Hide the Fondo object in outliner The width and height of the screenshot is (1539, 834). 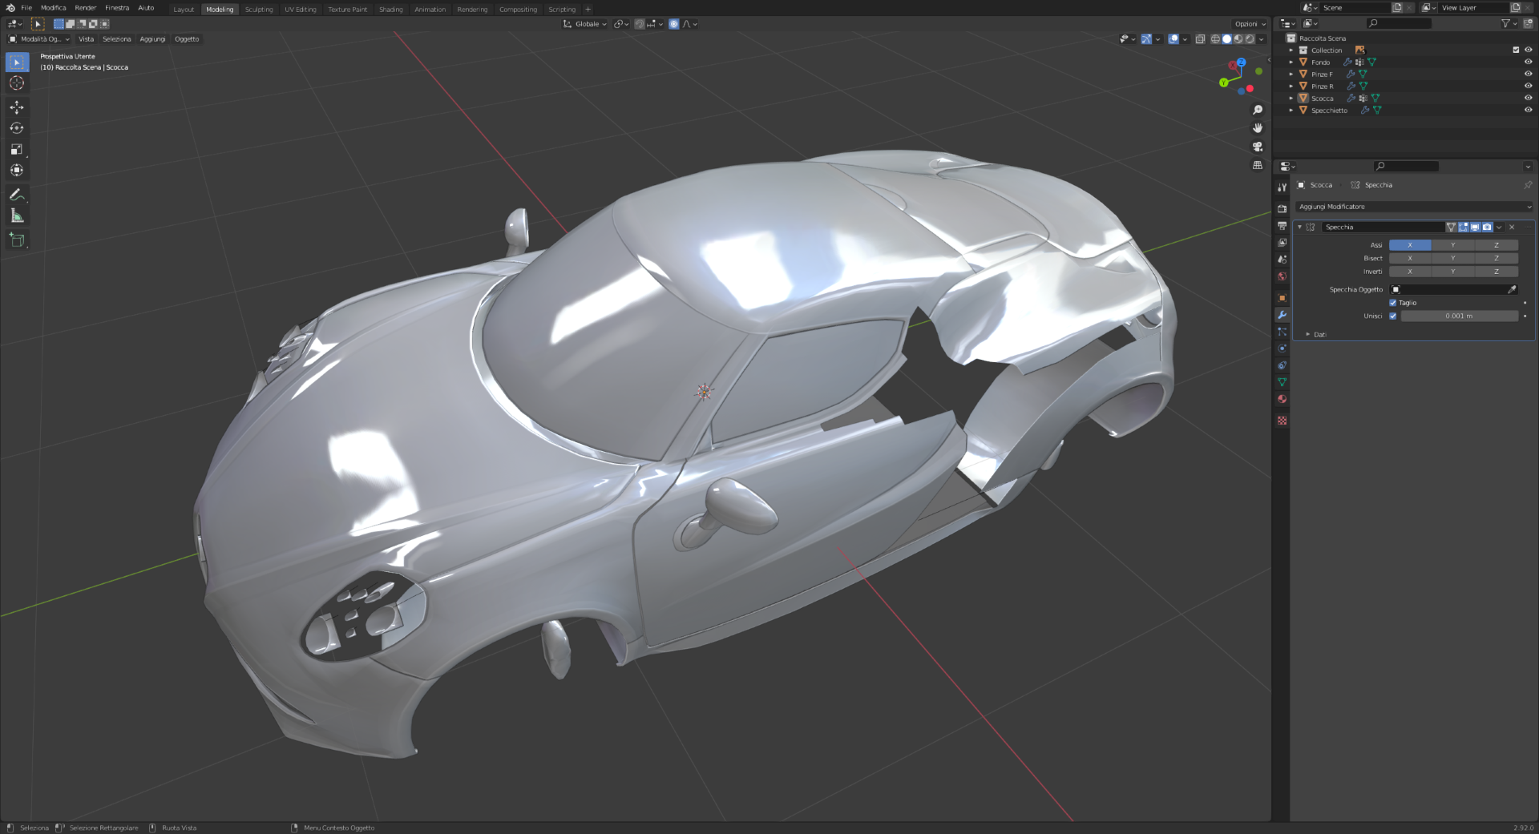pyautogui.click(x=1528, y=62)
